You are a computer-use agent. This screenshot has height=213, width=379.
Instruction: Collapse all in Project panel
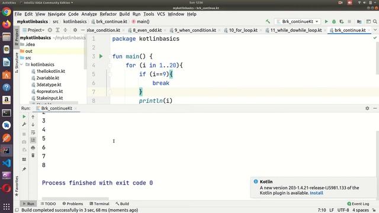pos(65,30)
